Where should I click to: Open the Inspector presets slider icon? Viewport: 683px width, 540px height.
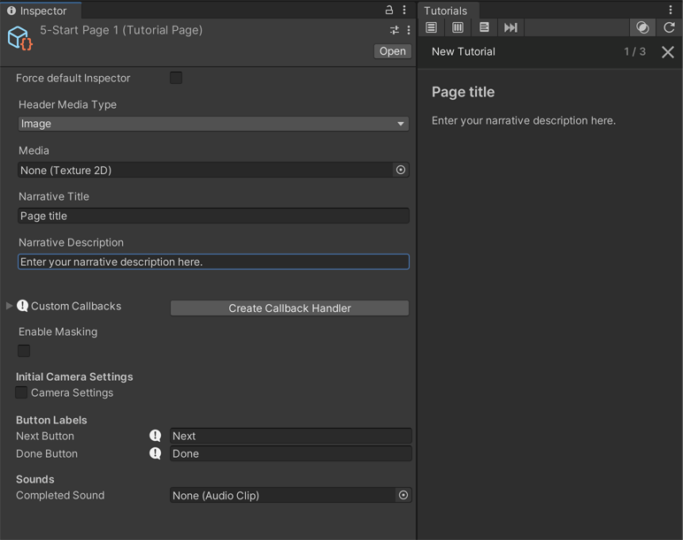click(x=395, y=30)
